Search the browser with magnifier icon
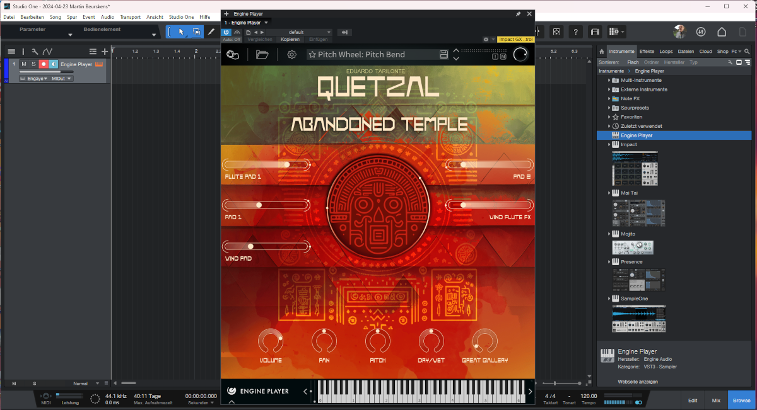The height and width of the screenshot is (410, 757). pos(747,52)
